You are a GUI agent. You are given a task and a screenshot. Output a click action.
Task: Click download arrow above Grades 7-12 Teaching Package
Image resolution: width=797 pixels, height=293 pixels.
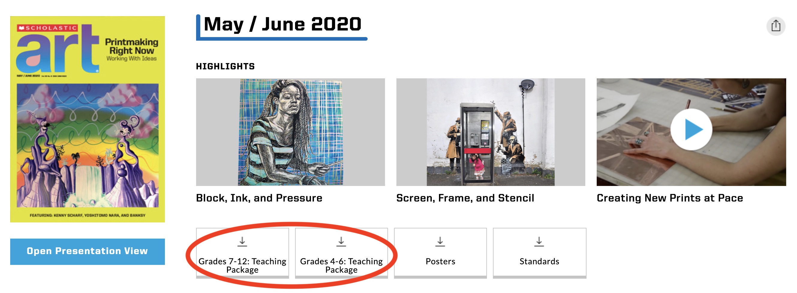coord(242,242)
